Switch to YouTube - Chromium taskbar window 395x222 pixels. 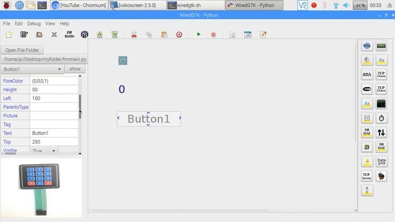tap(79, 5)
